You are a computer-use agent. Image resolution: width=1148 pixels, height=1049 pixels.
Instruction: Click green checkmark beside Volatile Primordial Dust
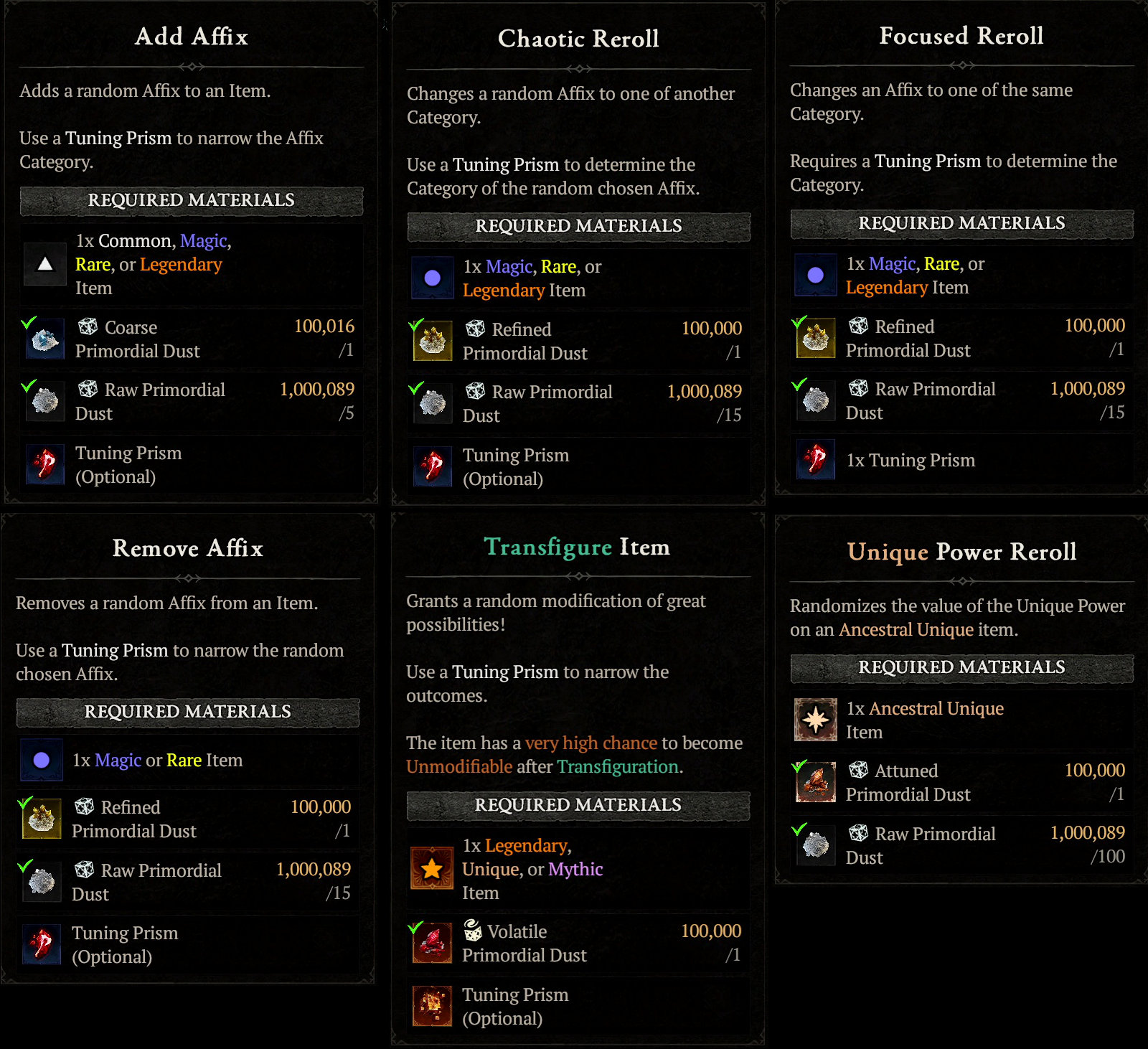click(x=415, y=927)
